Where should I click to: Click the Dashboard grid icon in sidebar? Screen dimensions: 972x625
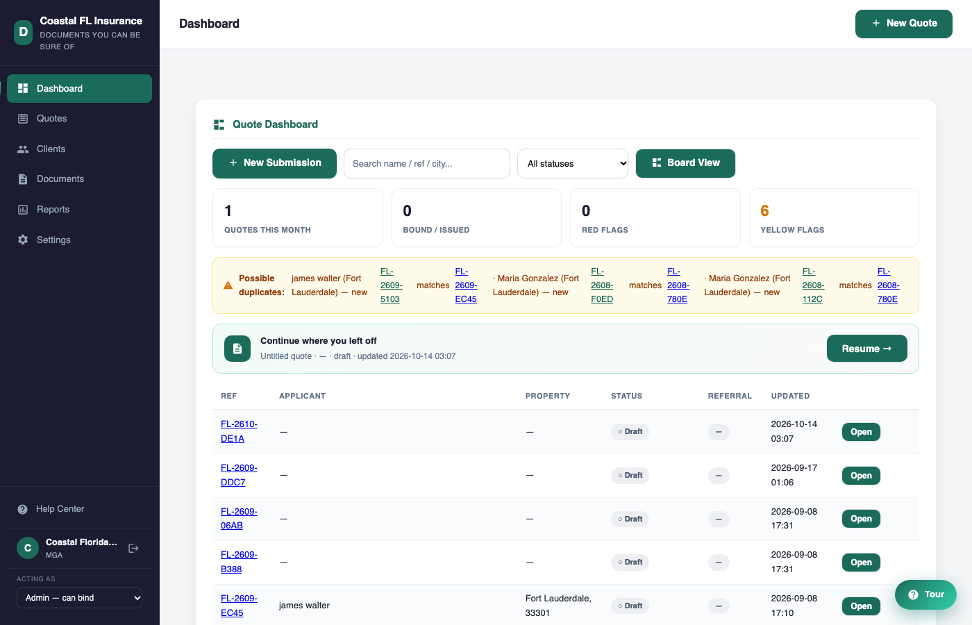click(x=23, y=88)
